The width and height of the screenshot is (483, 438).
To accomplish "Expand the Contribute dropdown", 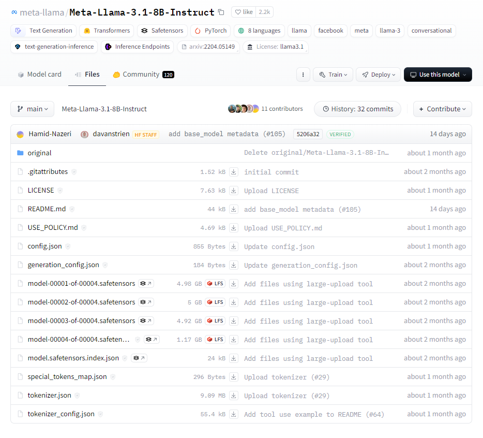I will point(442,109).
